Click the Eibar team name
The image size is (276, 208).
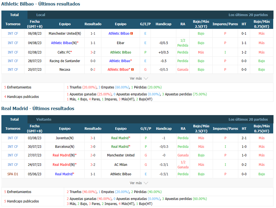(121, 43)
